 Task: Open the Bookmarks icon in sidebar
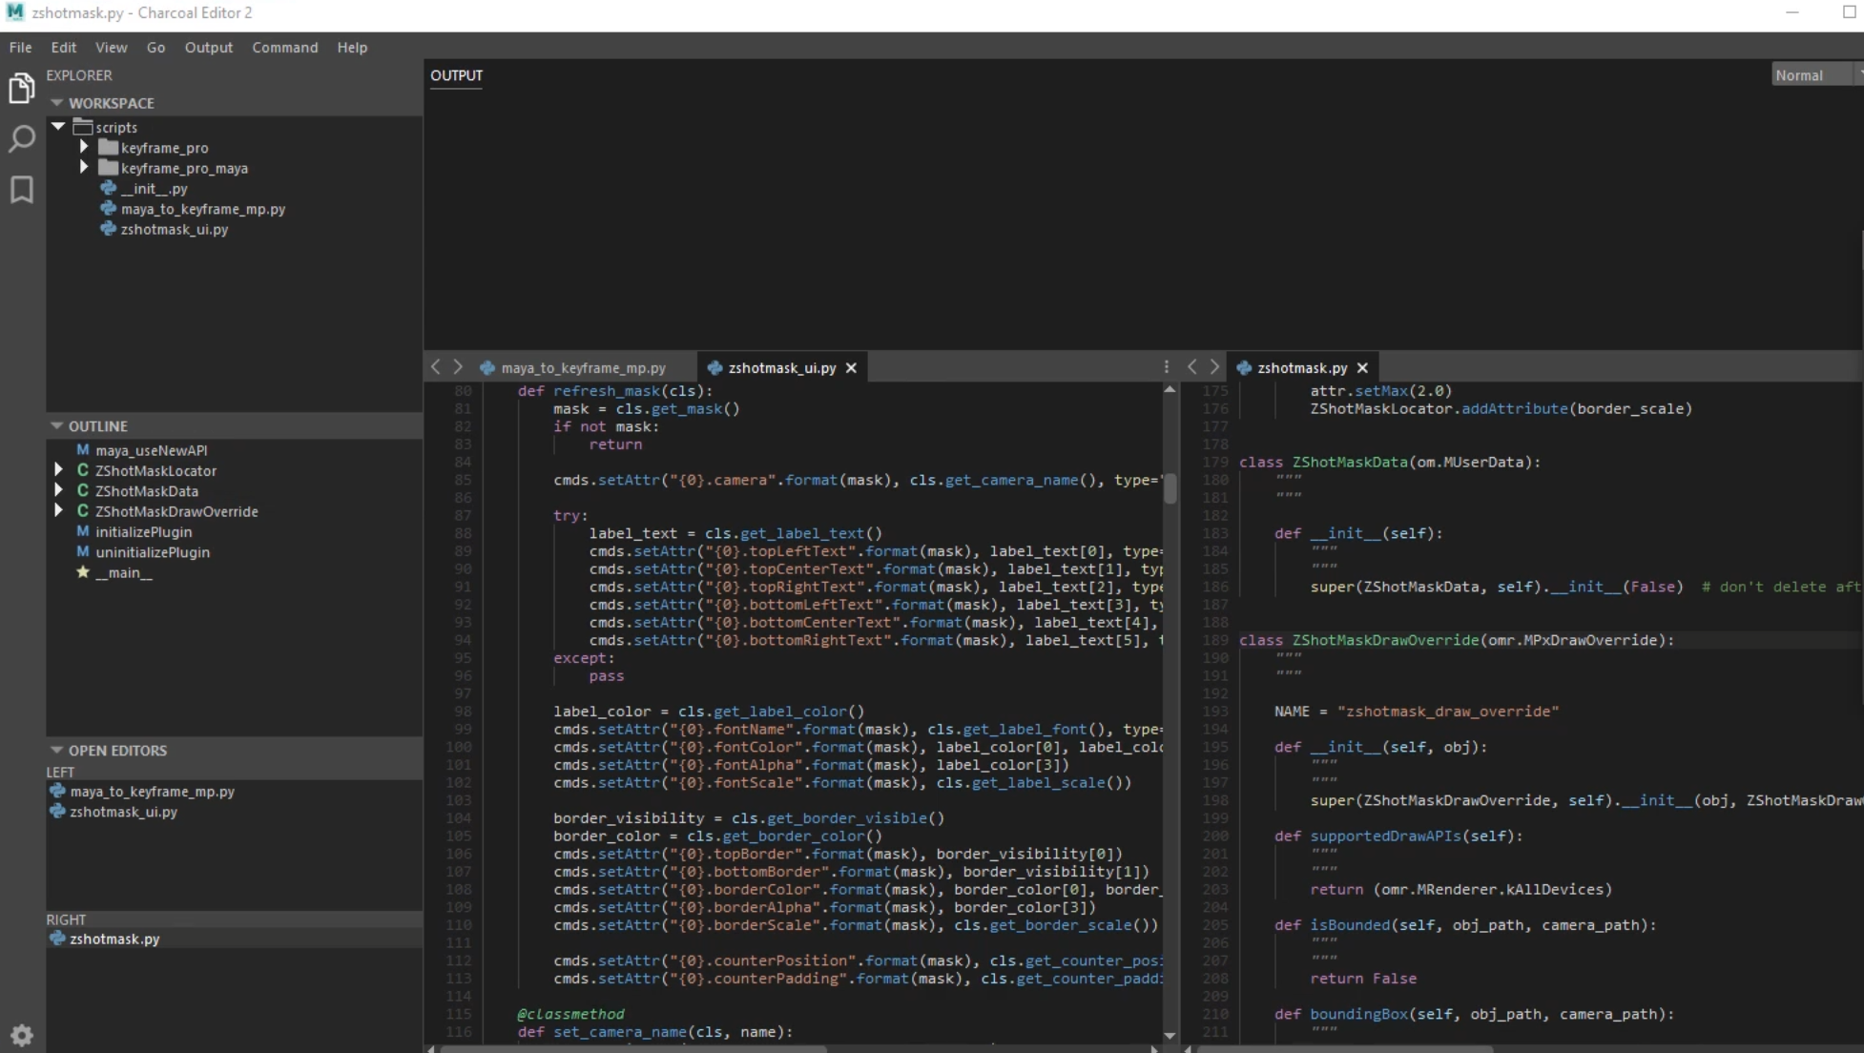coord(21,190)
